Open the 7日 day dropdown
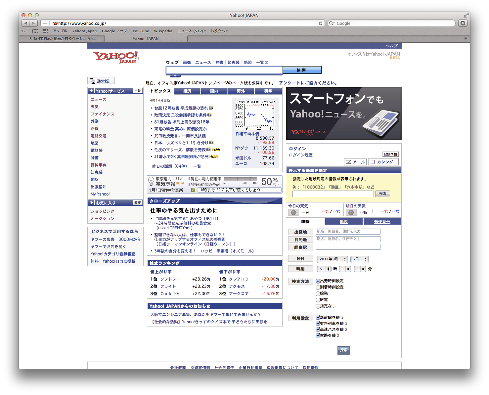This screenshot has width=489, height=395. (x=360, y=259)
